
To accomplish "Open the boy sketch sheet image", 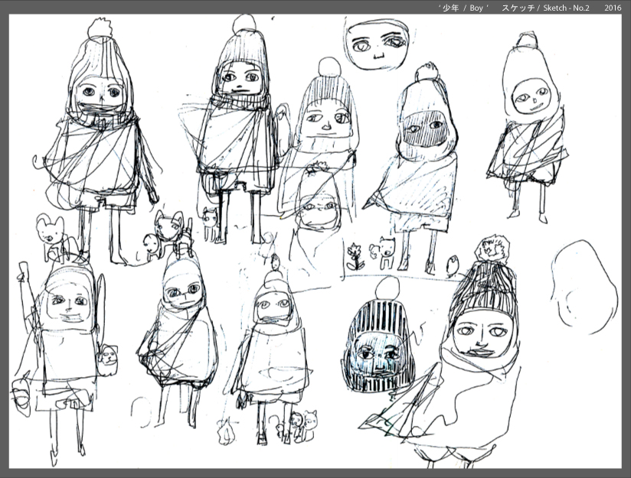I will point(315,241).
